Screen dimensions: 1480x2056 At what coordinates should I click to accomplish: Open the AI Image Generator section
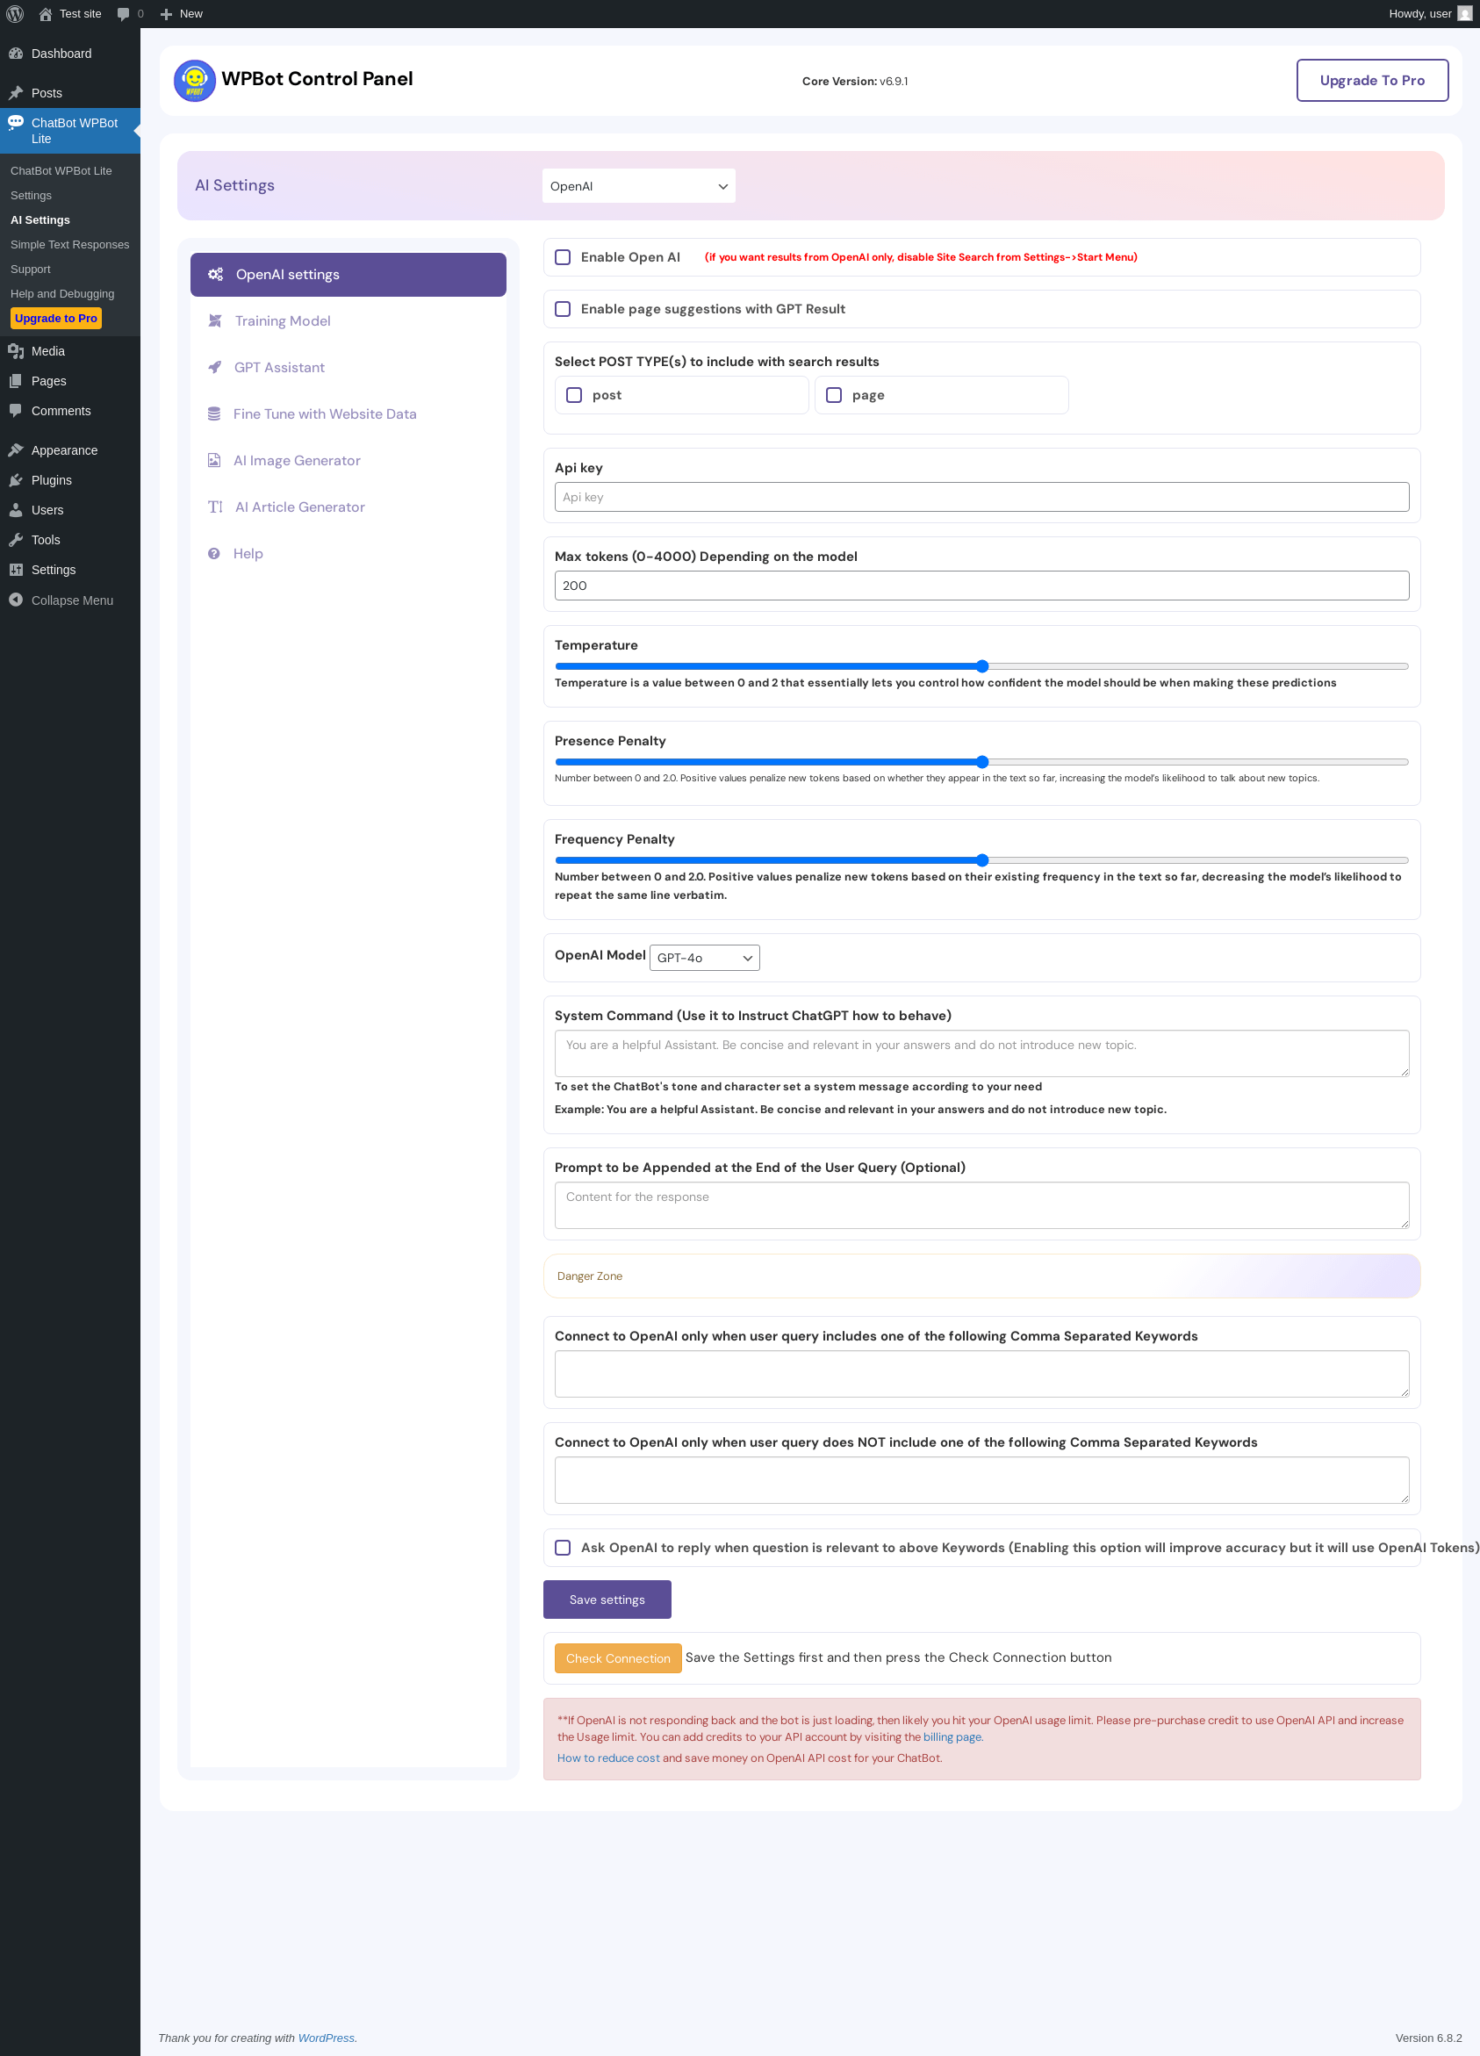pos(297,461)
